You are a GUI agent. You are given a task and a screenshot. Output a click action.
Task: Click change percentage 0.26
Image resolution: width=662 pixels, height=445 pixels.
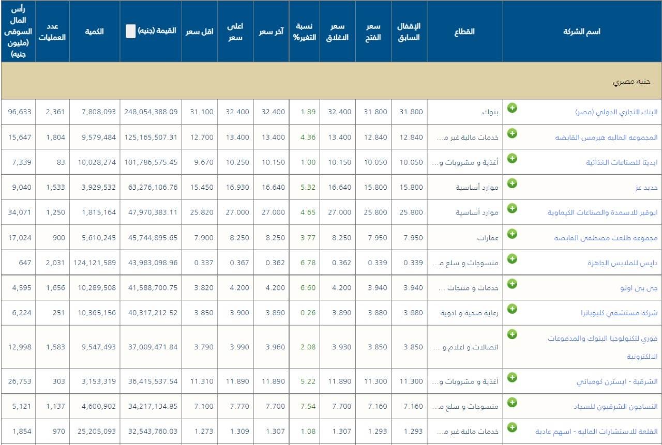point(308,313)
